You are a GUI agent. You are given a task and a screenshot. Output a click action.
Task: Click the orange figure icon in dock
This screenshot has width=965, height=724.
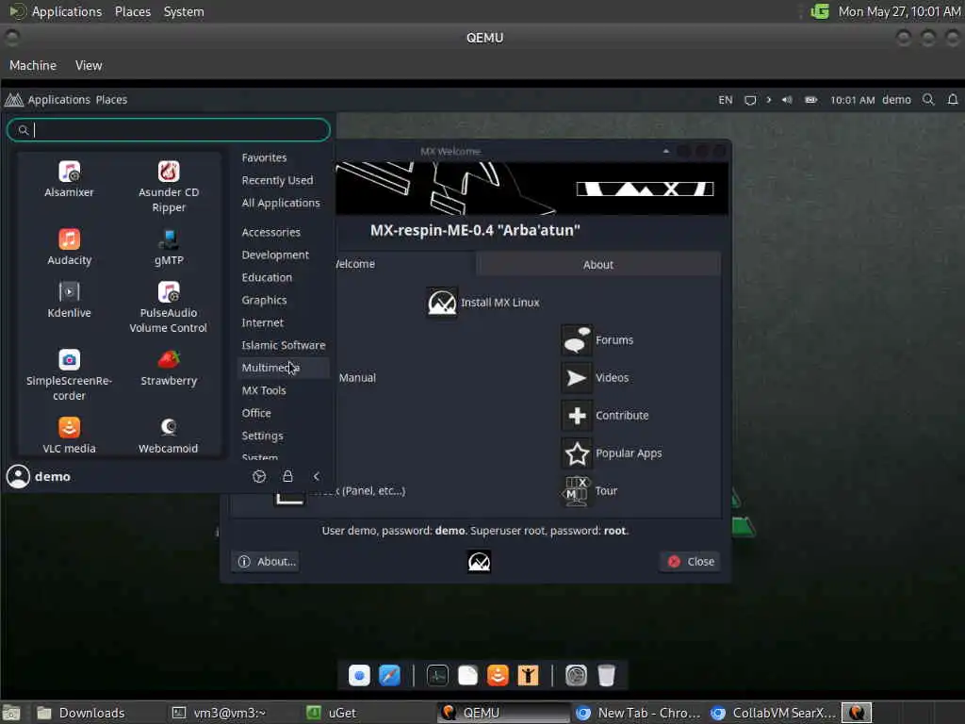[528, 675]
